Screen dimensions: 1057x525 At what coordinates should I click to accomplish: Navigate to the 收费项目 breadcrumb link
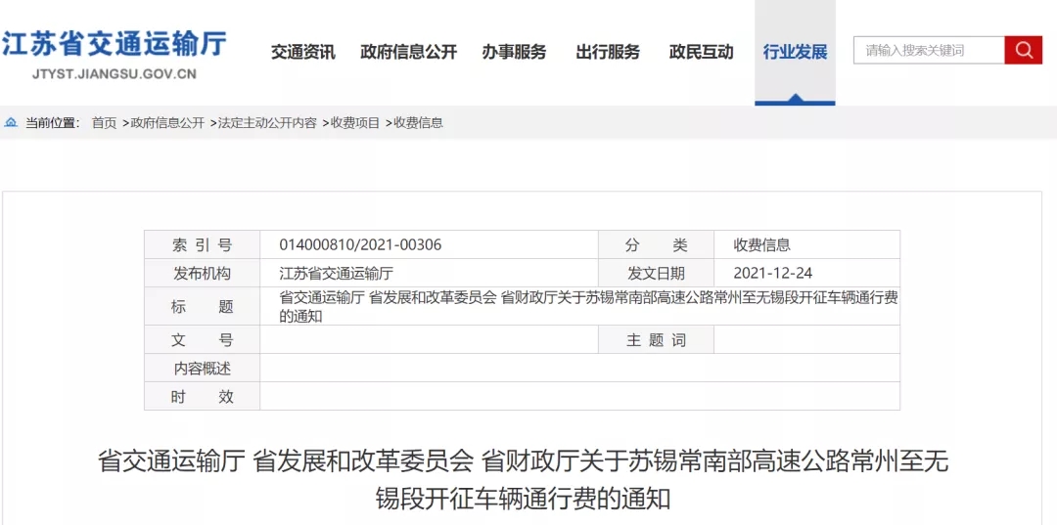pyautogui.click(x=354, y=123)
